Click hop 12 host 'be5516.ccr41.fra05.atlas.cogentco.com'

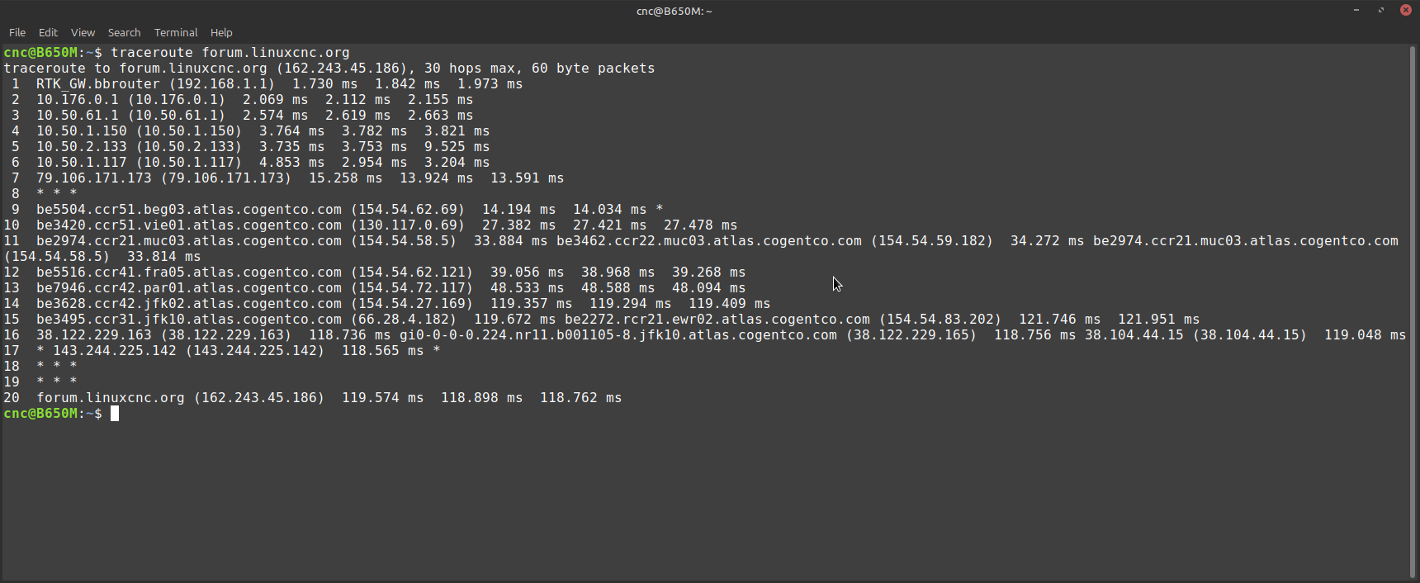pyautogui.click(x=189, y=272)
